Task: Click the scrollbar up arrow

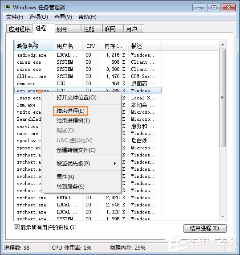Action: tap(223, 45)
